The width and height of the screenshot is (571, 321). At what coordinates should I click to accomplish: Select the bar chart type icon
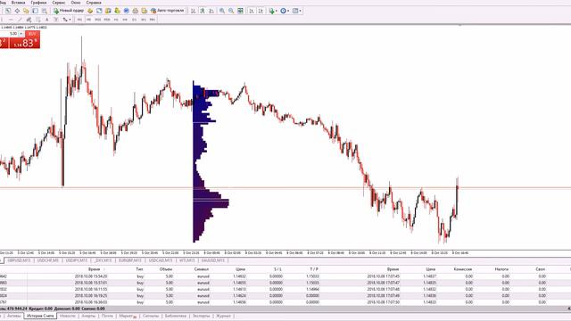click(193, 11)
